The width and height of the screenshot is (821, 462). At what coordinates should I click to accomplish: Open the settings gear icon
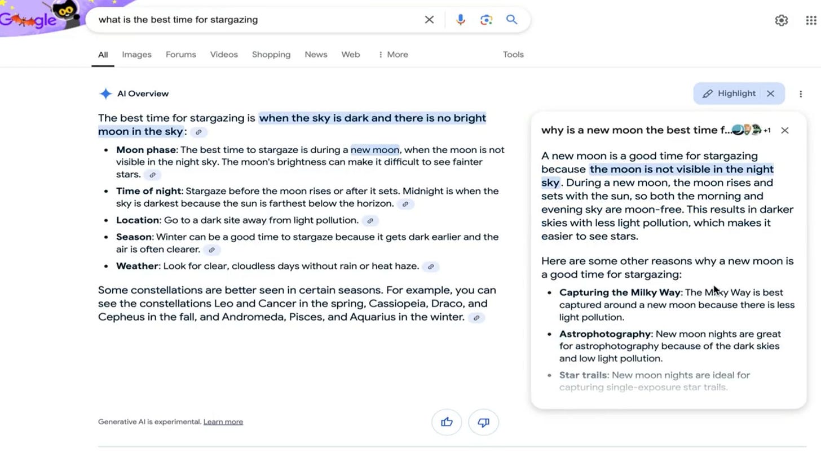(781, 20)
